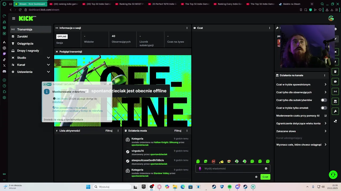
Task: Open Opera sidebar settings gear
Action: (4, 98)
